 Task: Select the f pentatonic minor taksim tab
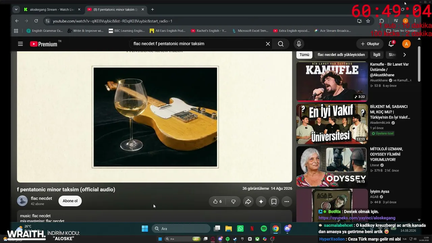115,9
